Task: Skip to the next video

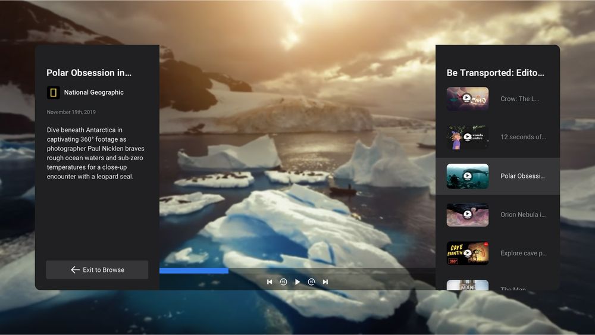Action: [325, 282]
